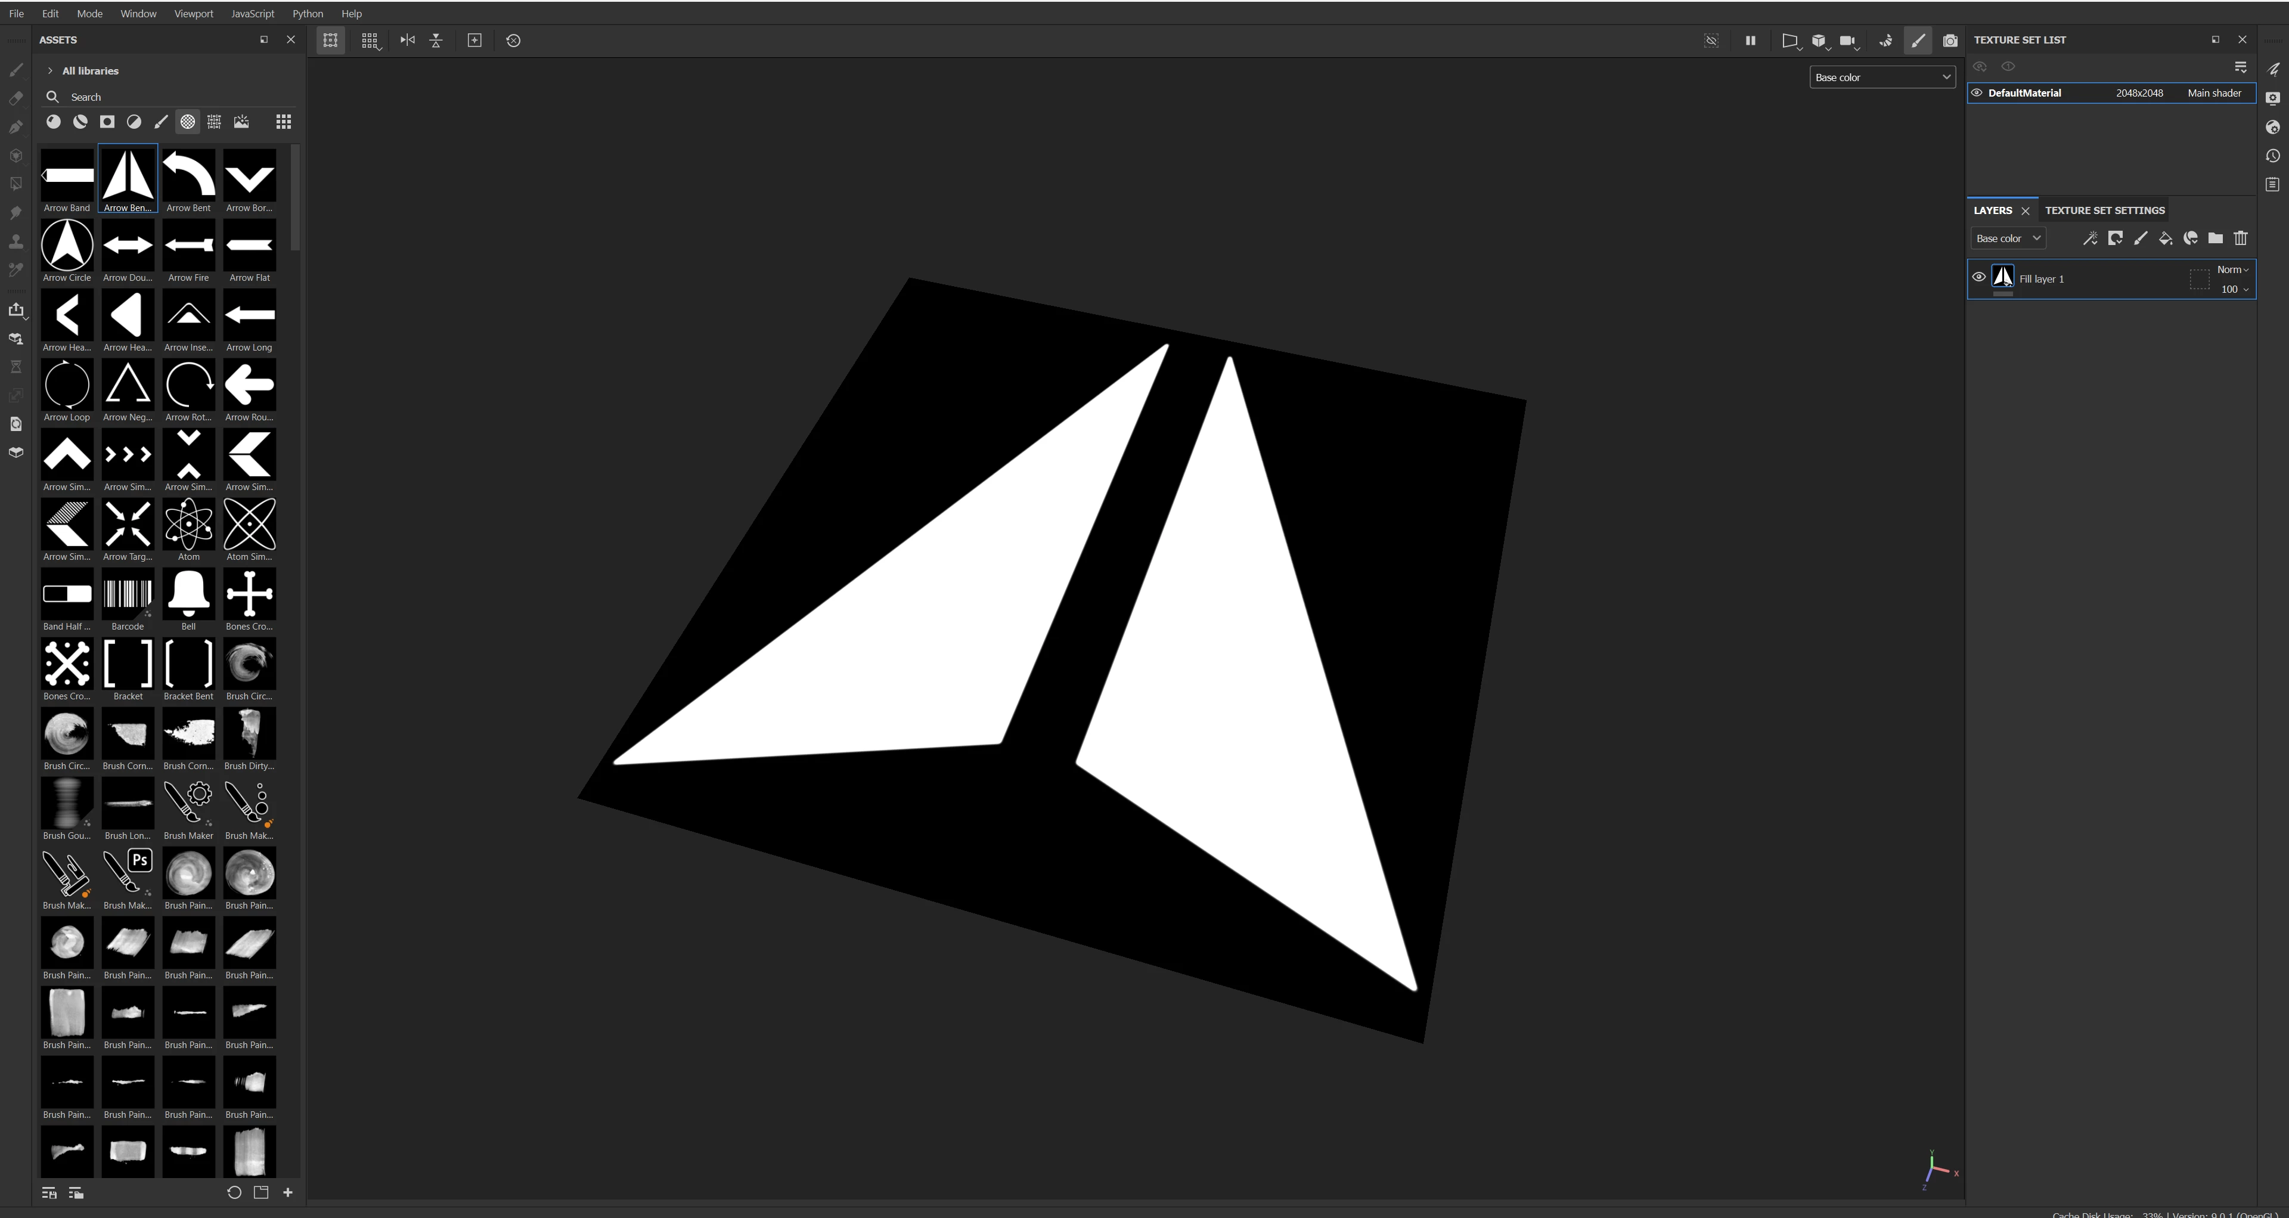
Task: Click the symmetry icon in top toolbar
Action: pyautogui.click(x=408, y=41)
